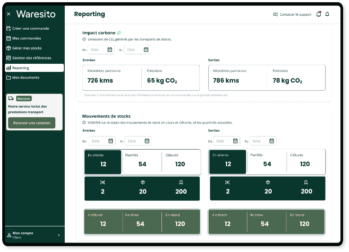Open calendar for Impact carbone start date
Screen dimensions: 349x252
point(110,50)
